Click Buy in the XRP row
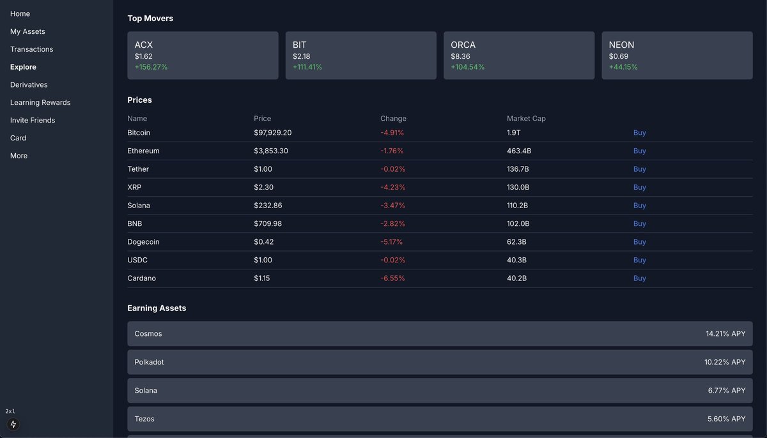 (x=639, y=188)
